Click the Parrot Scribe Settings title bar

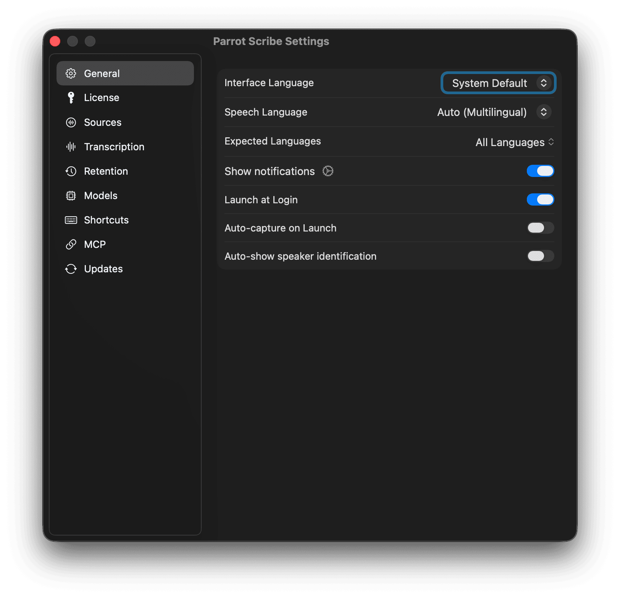(271, 41)
